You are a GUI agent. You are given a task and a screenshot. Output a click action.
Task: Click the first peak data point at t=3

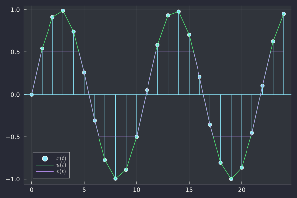tap(63, 11)
